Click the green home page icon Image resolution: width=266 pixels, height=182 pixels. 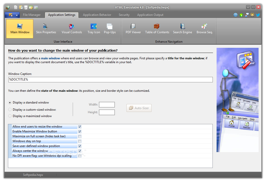pyautogui.click(x=241, y=15)
